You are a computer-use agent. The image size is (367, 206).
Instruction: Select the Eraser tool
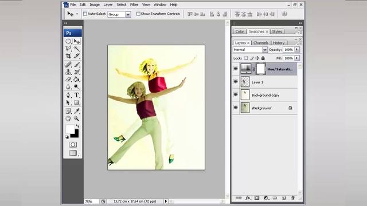tap(68, 80)
